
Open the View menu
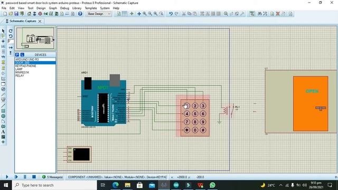pyautogui.click(x=21, y=8)
